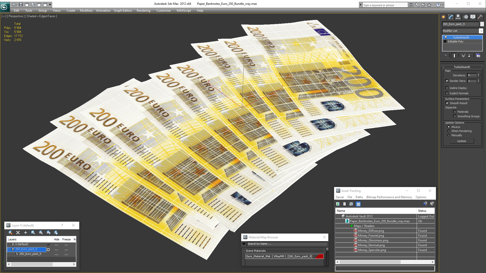This screenshot has width=486, height=273.
Task: Click the object color swatch beside name
Action: 482,24
